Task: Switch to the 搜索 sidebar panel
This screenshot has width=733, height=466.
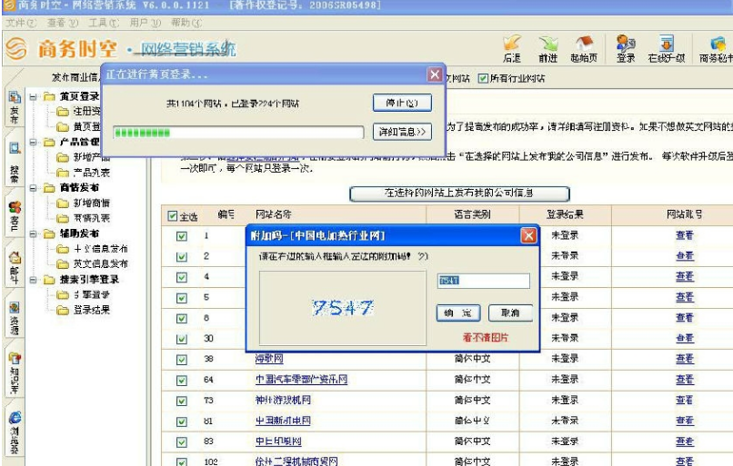Action: point(15,162)
